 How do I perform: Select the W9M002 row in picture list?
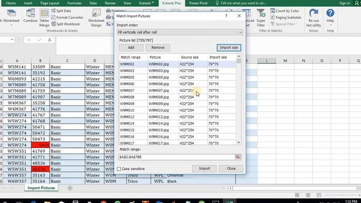coord(177,64)
